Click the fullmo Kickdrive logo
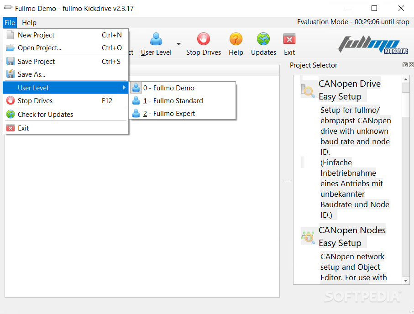The height and width of the screenshot is (314, 414). pos(373,44)
